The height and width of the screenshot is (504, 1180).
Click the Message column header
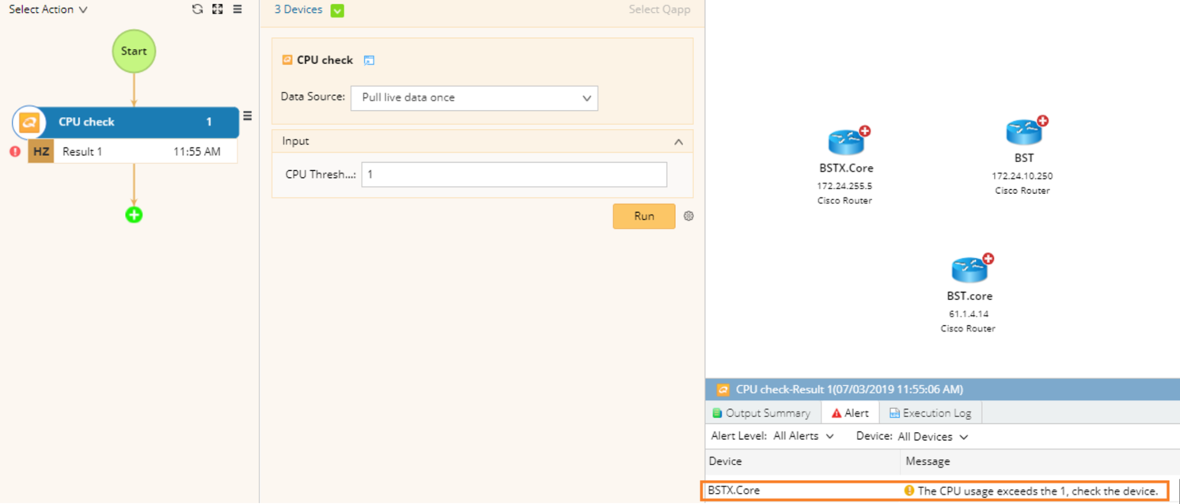(x=928, y=461)
